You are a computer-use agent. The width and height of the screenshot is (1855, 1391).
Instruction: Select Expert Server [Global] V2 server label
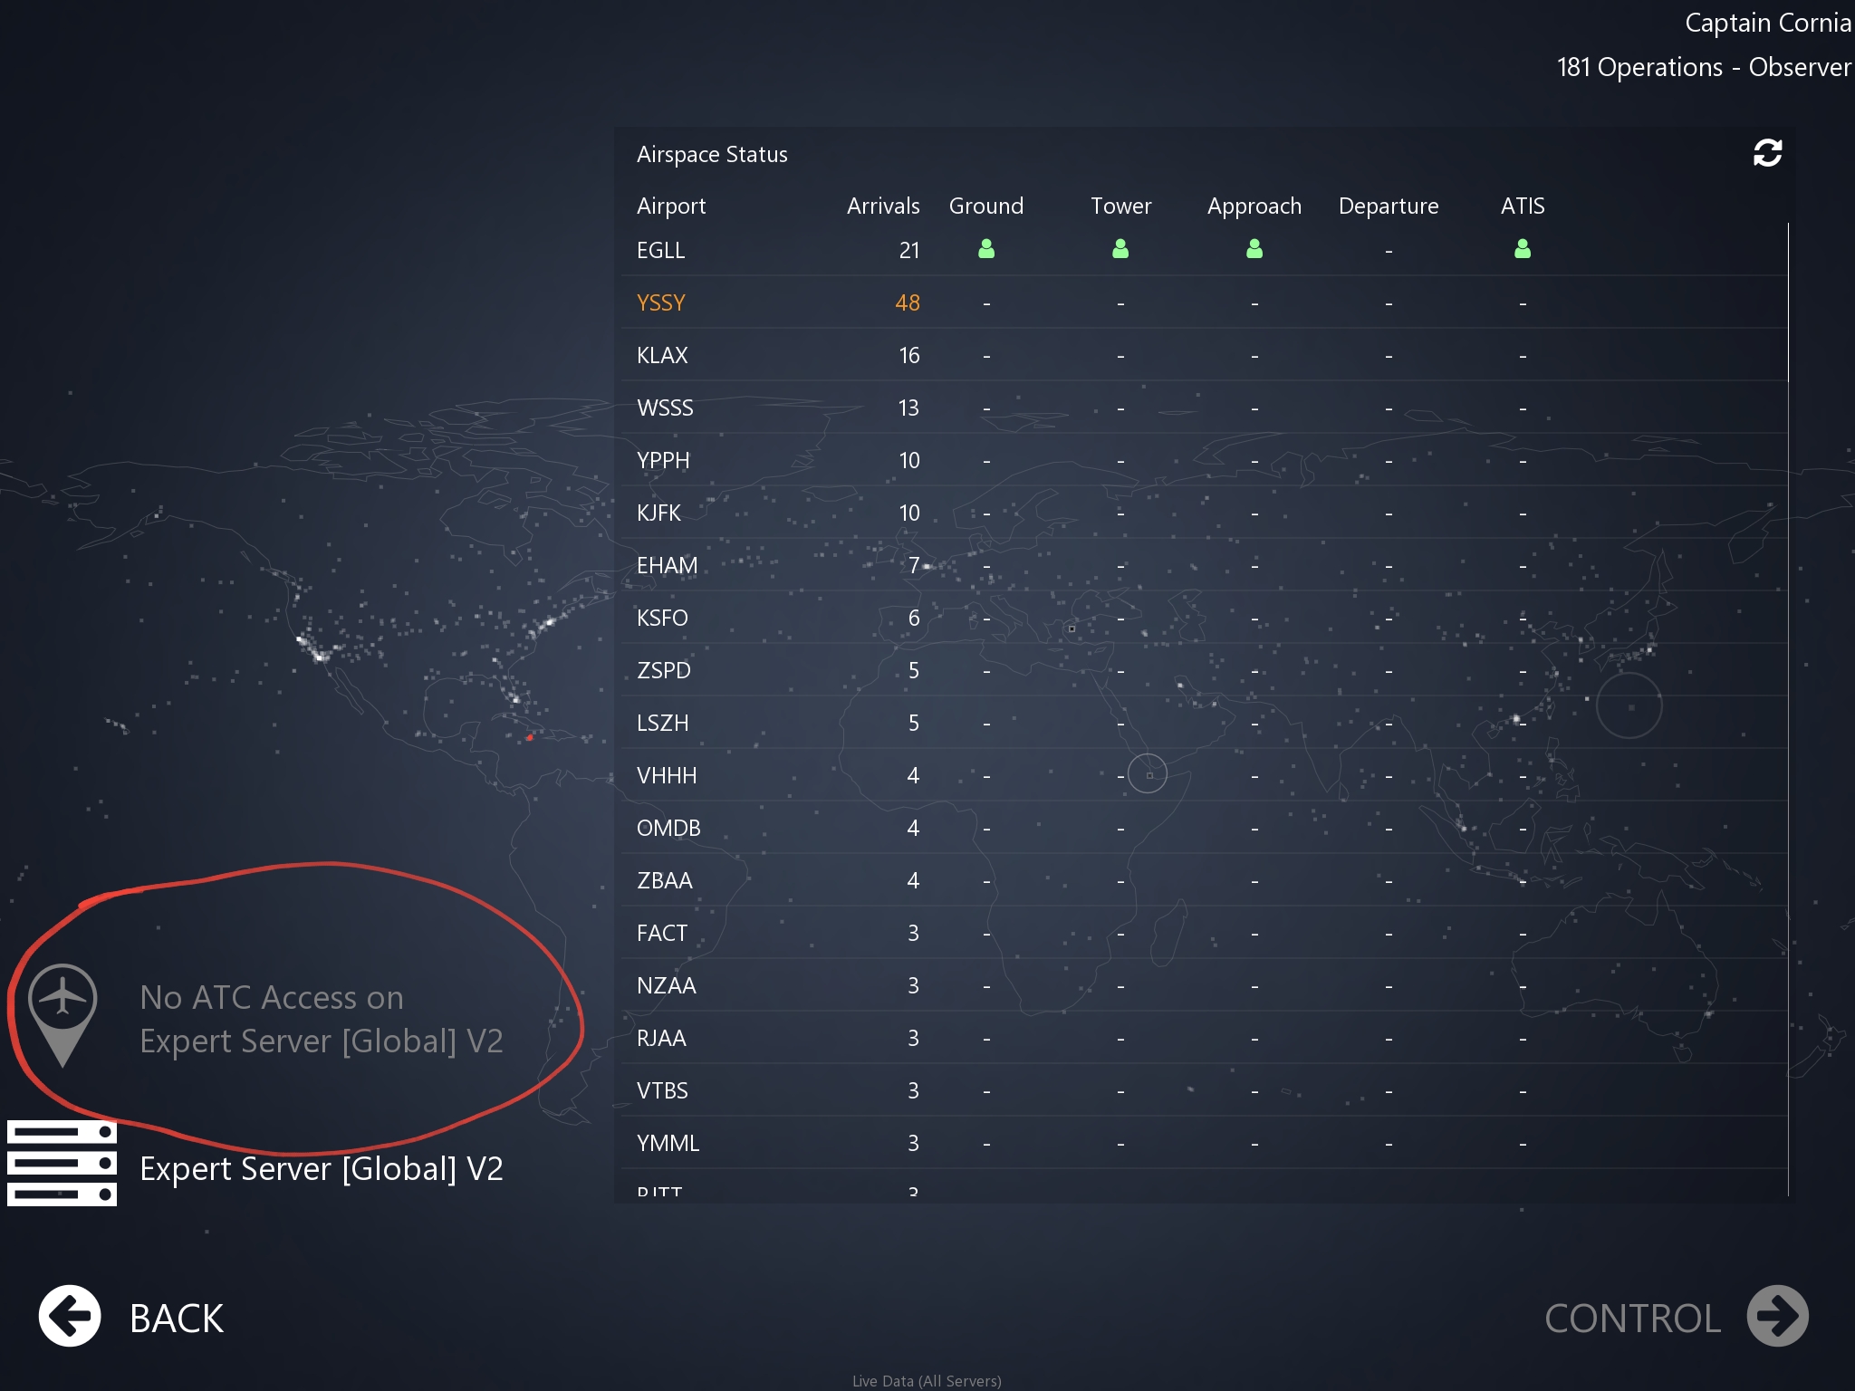click(322, 1168)
